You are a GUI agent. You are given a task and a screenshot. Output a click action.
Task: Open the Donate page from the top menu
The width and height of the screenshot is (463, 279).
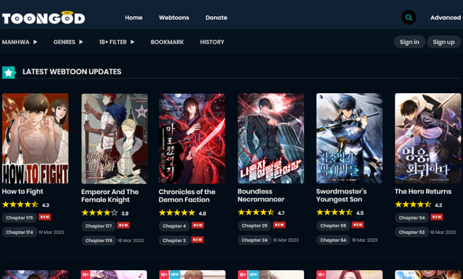click(x=216, y=18)
